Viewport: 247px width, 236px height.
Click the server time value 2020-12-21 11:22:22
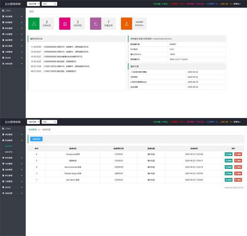(178, 59)
